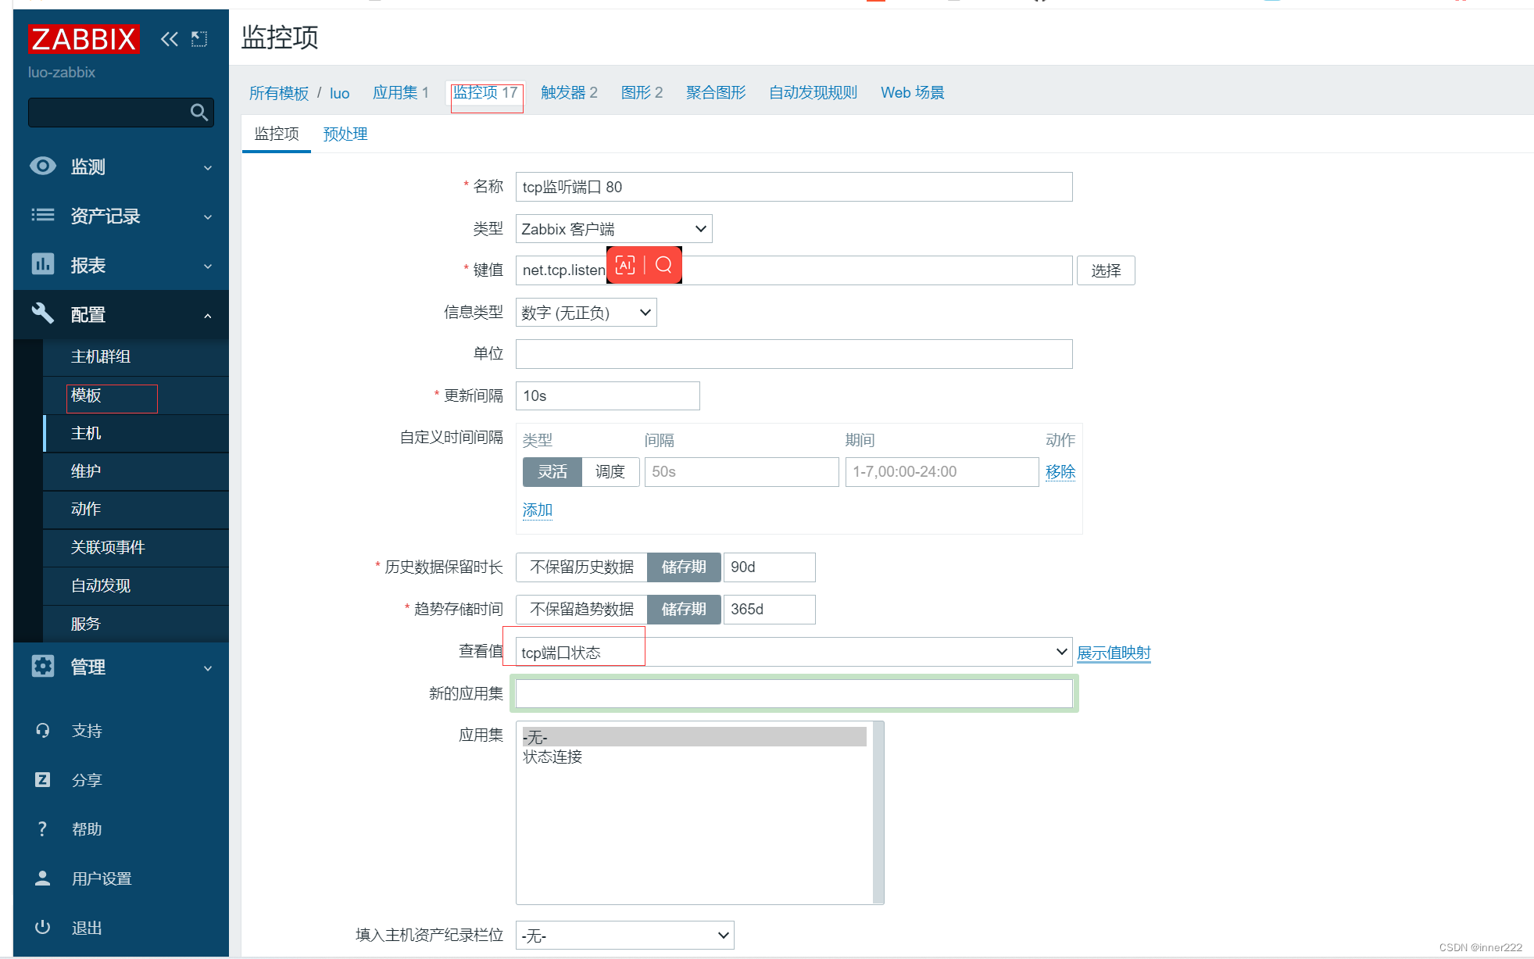Open the 查看值 dropdown
Image resolution: width=1534 pixels, height=959 pixels.
point(793,652)
